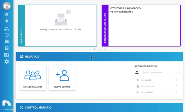Click the Control Horario section header
The image size is (185, 112).
tap(99, 107)
